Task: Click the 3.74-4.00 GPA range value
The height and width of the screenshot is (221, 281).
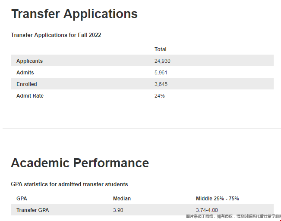Action: [x=207, y=210]
